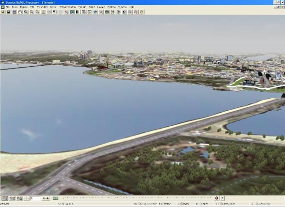Image resolution: width=285 pixels, height=214 pixels.
Task: Click the round record icon beside timeline
Action: click(217, 198)
